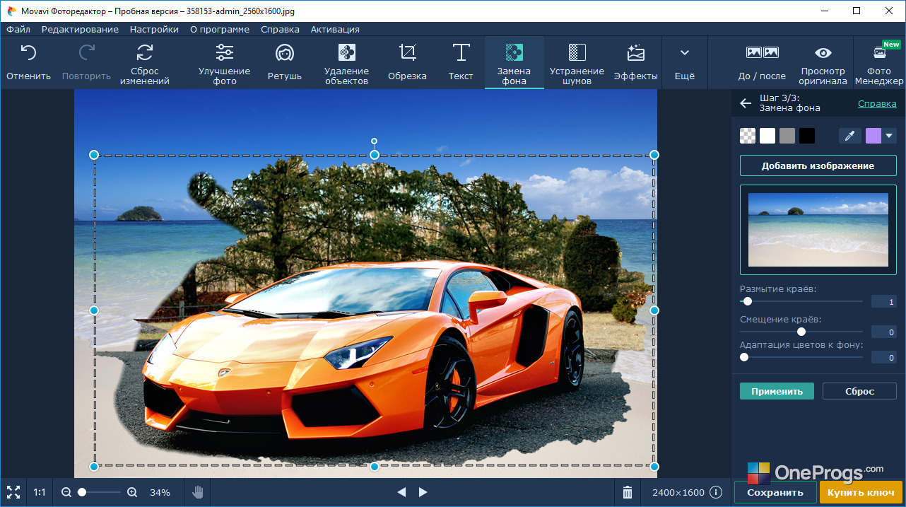906x507 pixels.
Task: Open Устранение шумов denoise tool
Action: (577, 62)
